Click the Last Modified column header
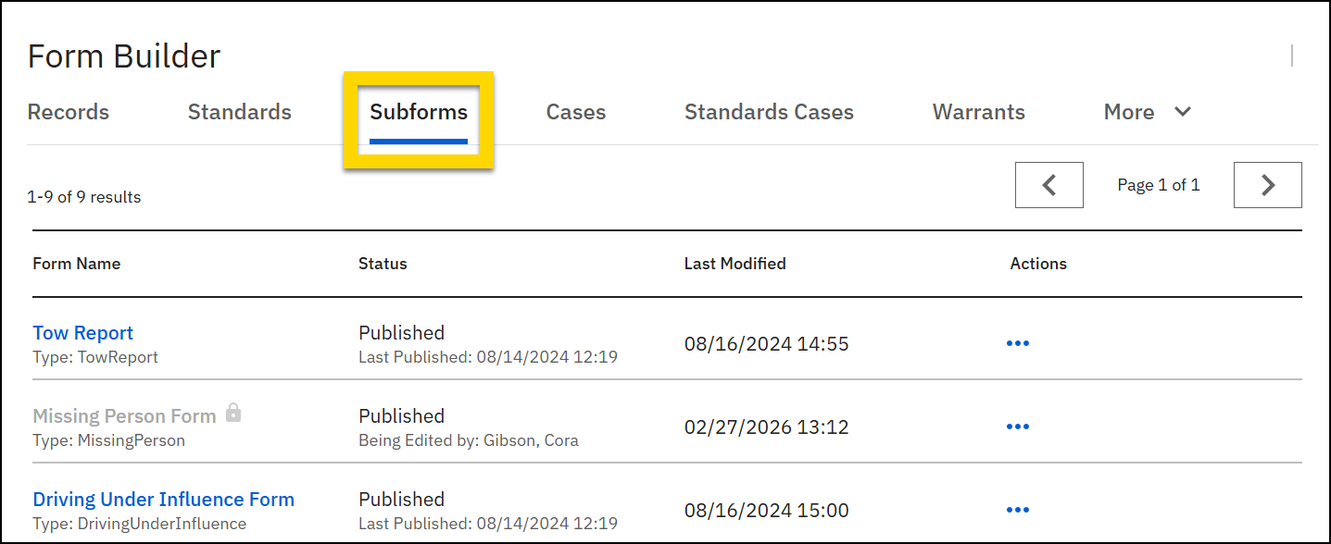This screenshot has height=544, width=1331. [x=735, y=264]
